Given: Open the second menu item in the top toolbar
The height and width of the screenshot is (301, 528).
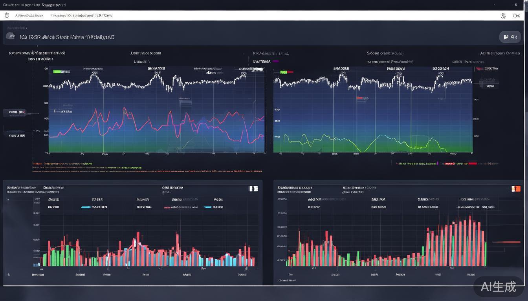Looking at the screenshot, I should [82, 16].
